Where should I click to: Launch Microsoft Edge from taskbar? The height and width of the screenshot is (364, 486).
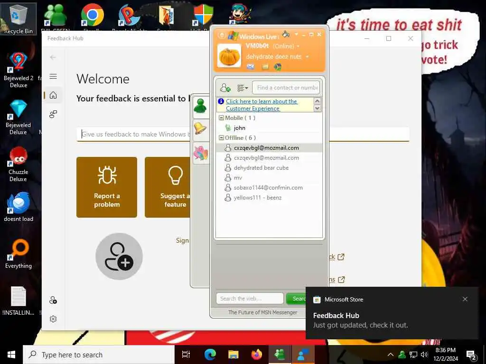click(210, 355)
